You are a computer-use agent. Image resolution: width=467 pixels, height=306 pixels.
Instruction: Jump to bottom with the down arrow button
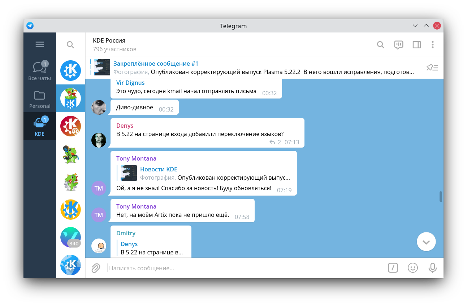pyautogui.click(x=426, y=242)
